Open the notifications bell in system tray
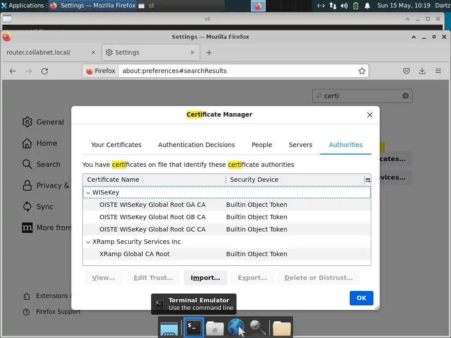Viewport: 451px width, 338px height. [x=367, y=6]
